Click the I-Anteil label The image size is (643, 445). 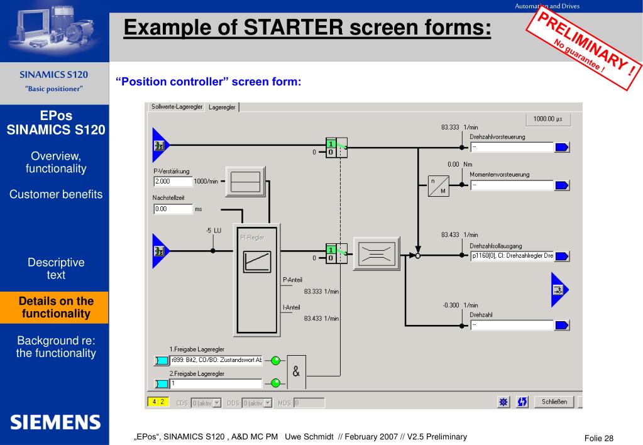point(292,307)
